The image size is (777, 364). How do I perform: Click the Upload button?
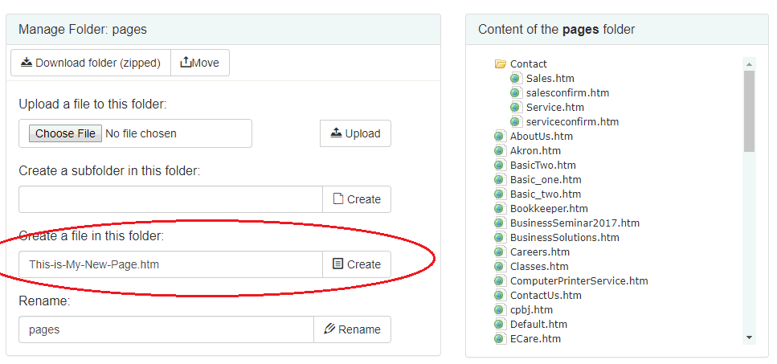(x=355, y=133)
